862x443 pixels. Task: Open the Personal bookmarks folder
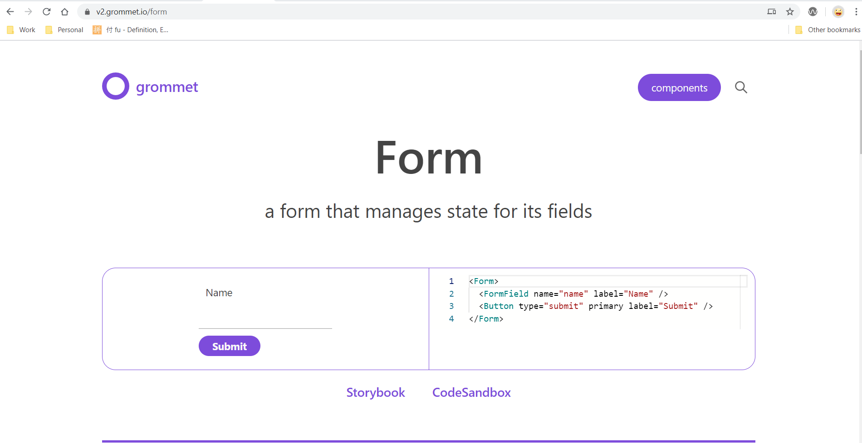pyautogui.click(x=64, y=29)
